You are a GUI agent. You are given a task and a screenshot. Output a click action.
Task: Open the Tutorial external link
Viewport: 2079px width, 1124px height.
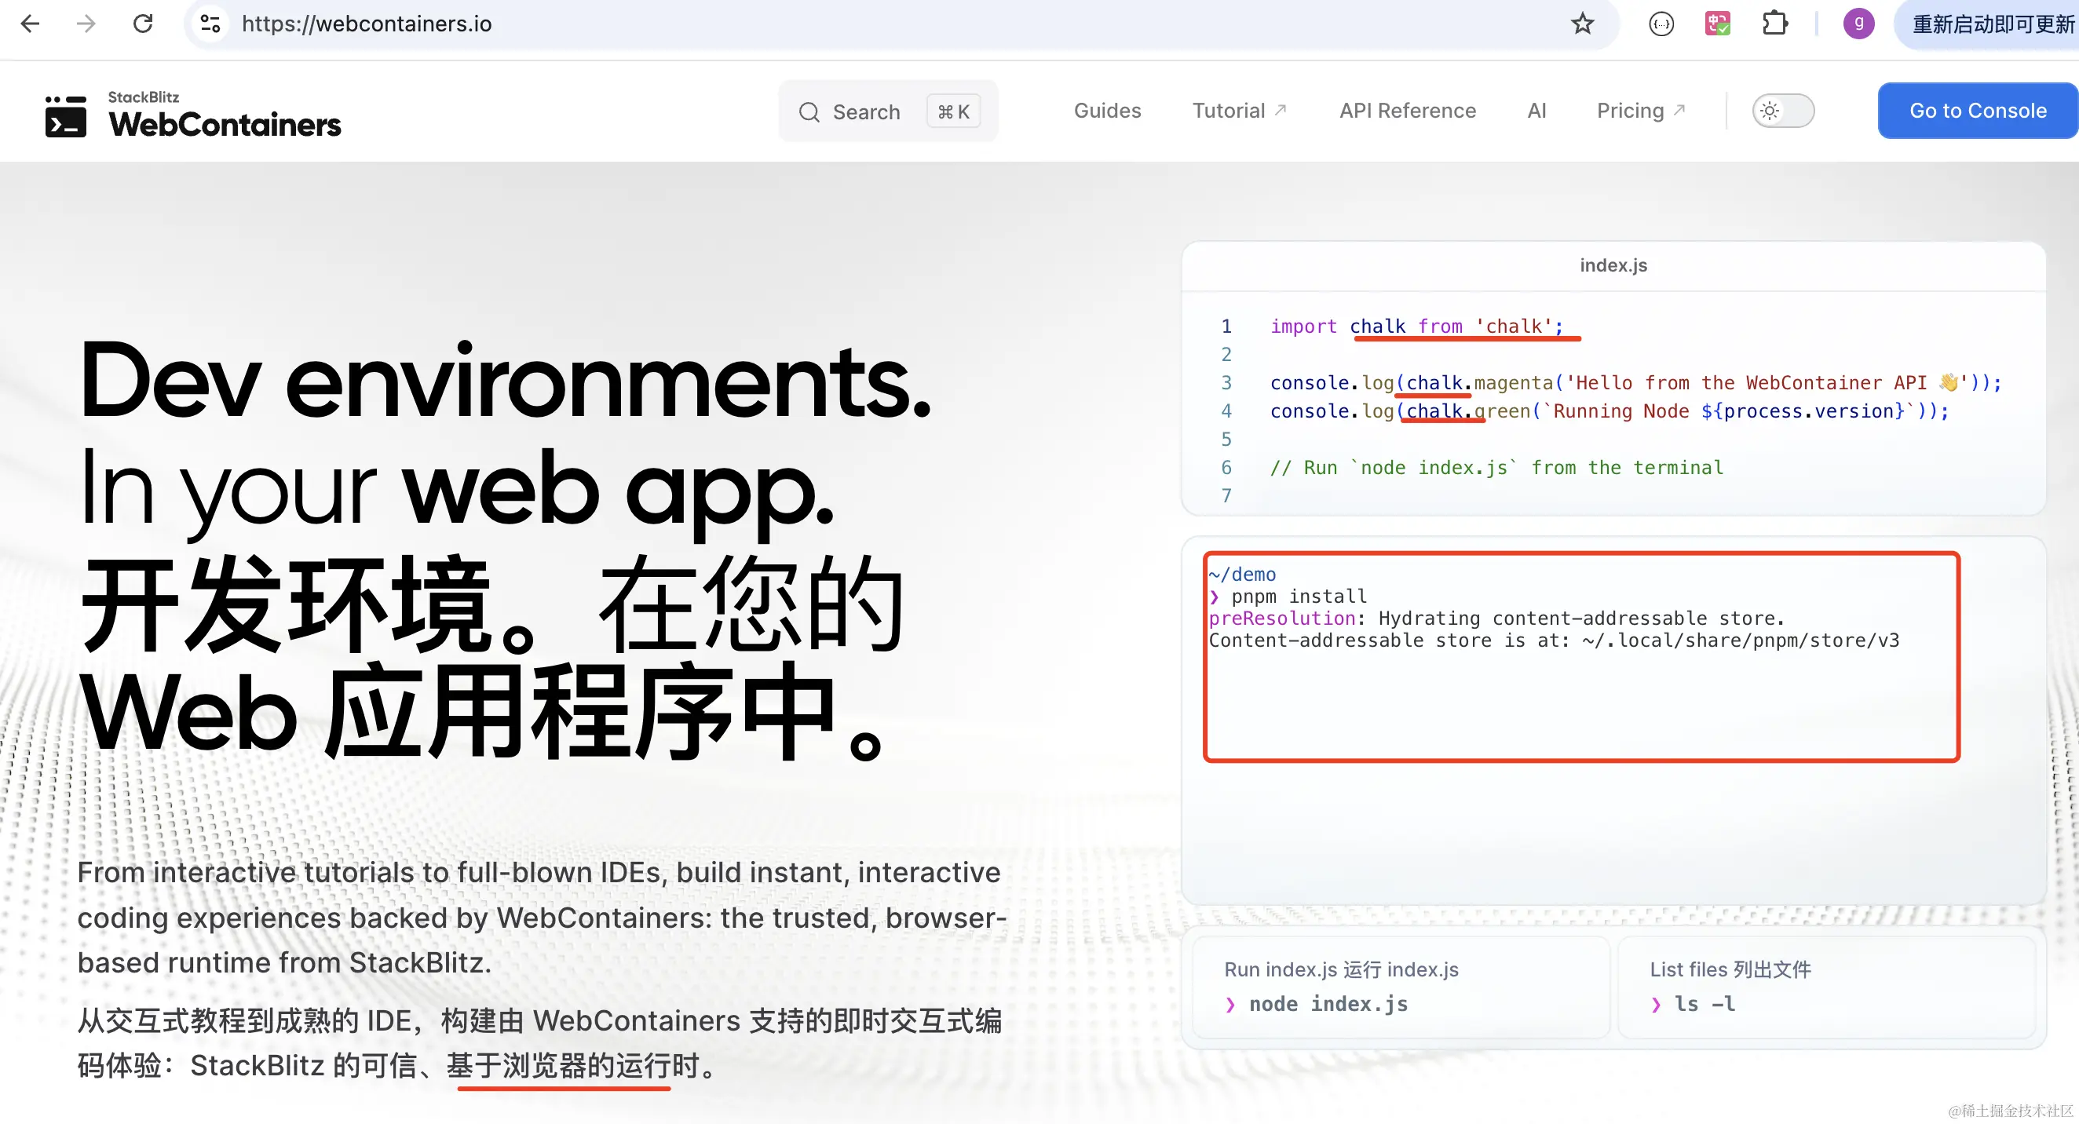tap(1240, 111)
